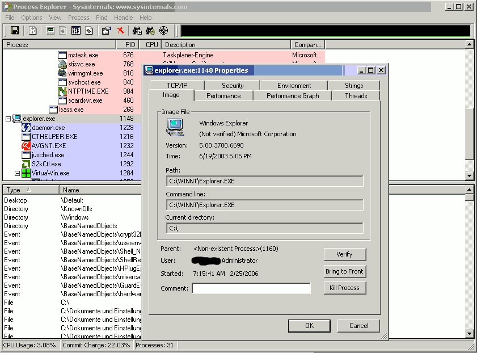477x353 pixels.
Task: Click the Bring to Front button
Action: point(345,271)
